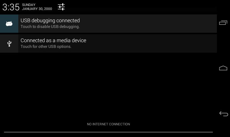Image resolution: width=230 pixels, height=137 pixels.
Task: Tap the Sunday January 30, 2000 date
Action: 37,7
